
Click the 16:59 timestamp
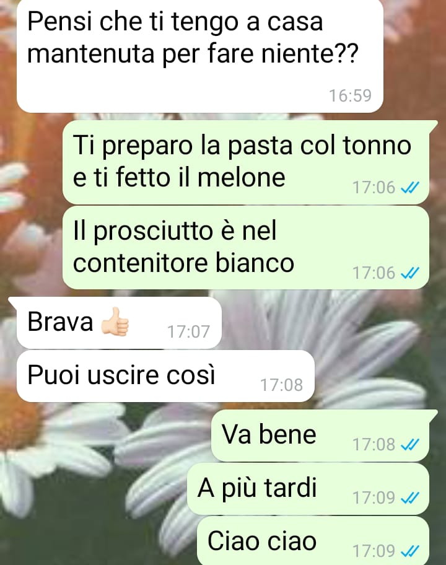coord(350,95)
